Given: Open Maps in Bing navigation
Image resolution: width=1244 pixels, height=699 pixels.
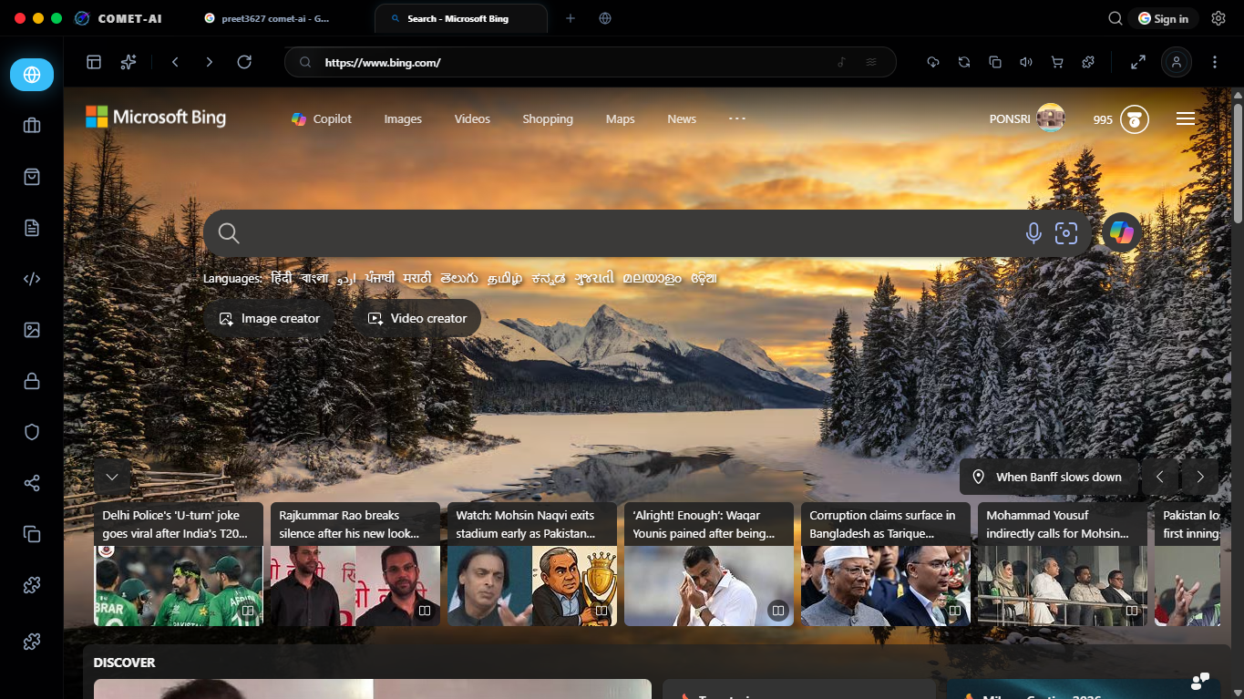Looking at the screenshot, I should tap(620, 119).
